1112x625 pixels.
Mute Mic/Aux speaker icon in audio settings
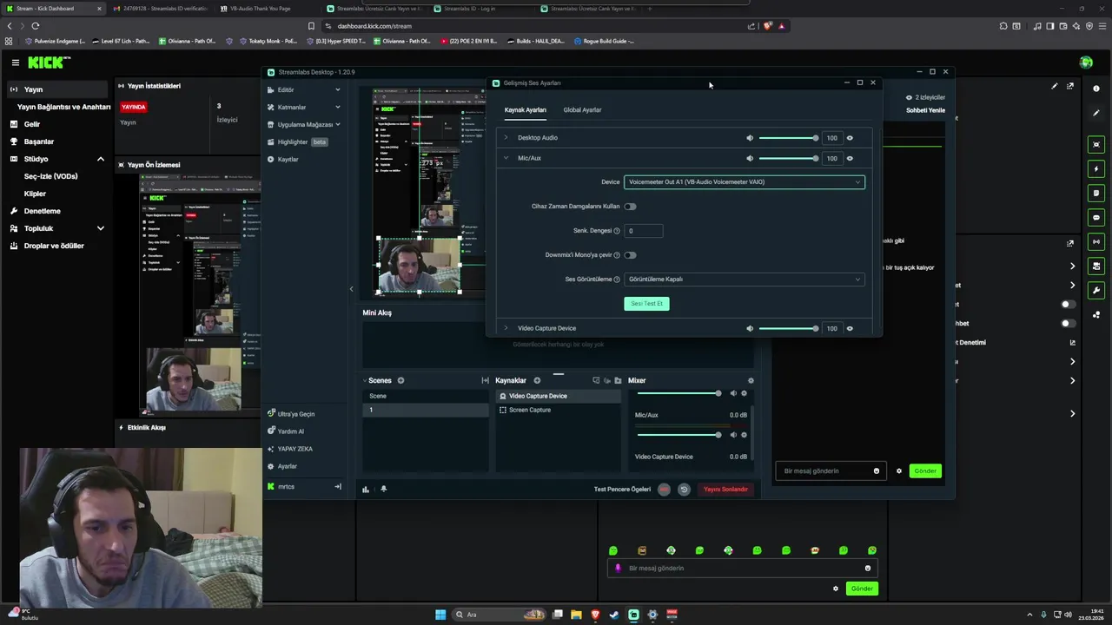click(x=750, y=159)
